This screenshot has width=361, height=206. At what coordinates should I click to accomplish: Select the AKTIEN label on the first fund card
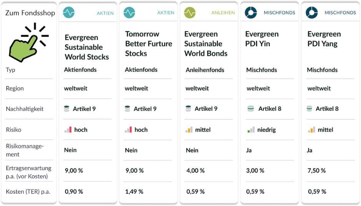tap(105, 13)
